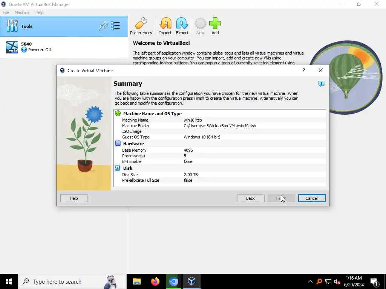The image size is (386, 289).
Task: Click the Disk section icon
Action: tap(118, 168)
